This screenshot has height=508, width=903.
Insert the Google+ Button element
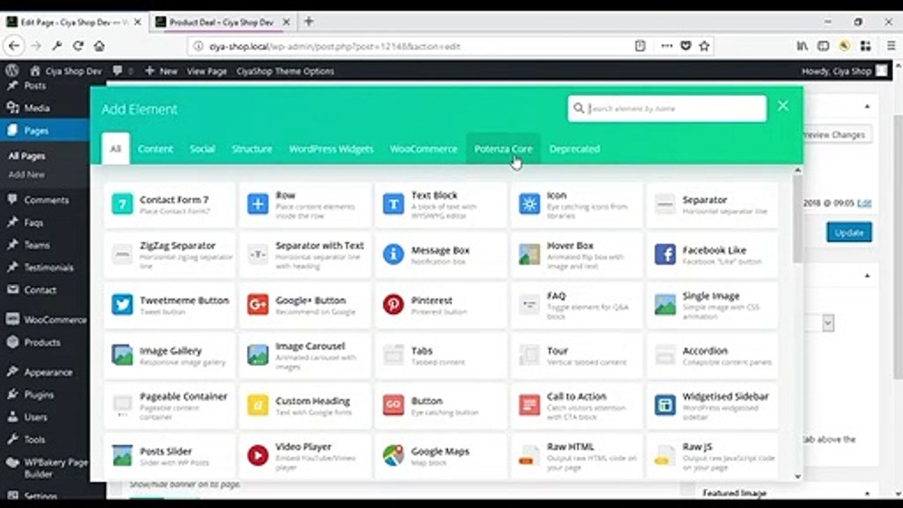[x=305, y=305]
